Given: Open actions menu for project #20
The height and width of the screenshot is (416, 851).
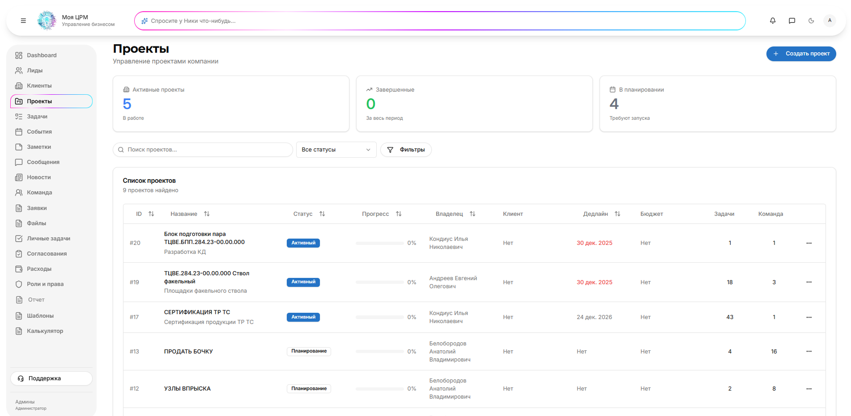Looking at the screenshot, I should [x=808, y=243].
